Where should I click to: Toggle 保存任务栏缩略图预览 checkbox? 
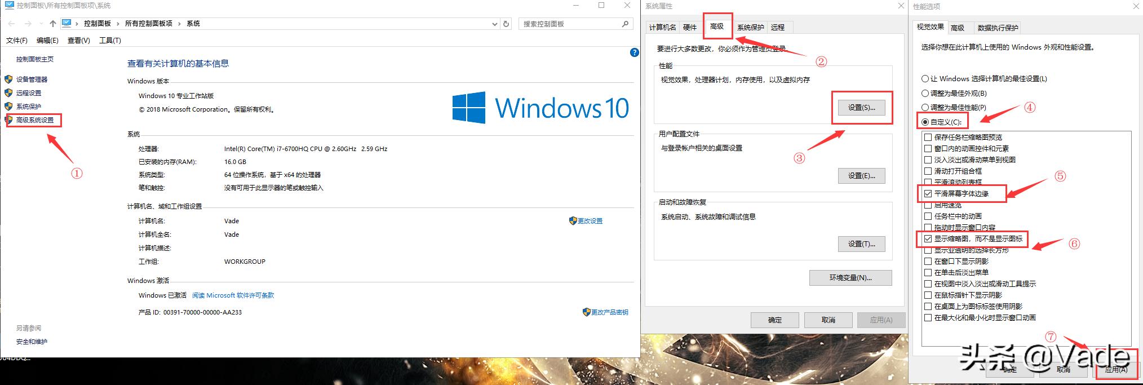[x=928, y=137]
